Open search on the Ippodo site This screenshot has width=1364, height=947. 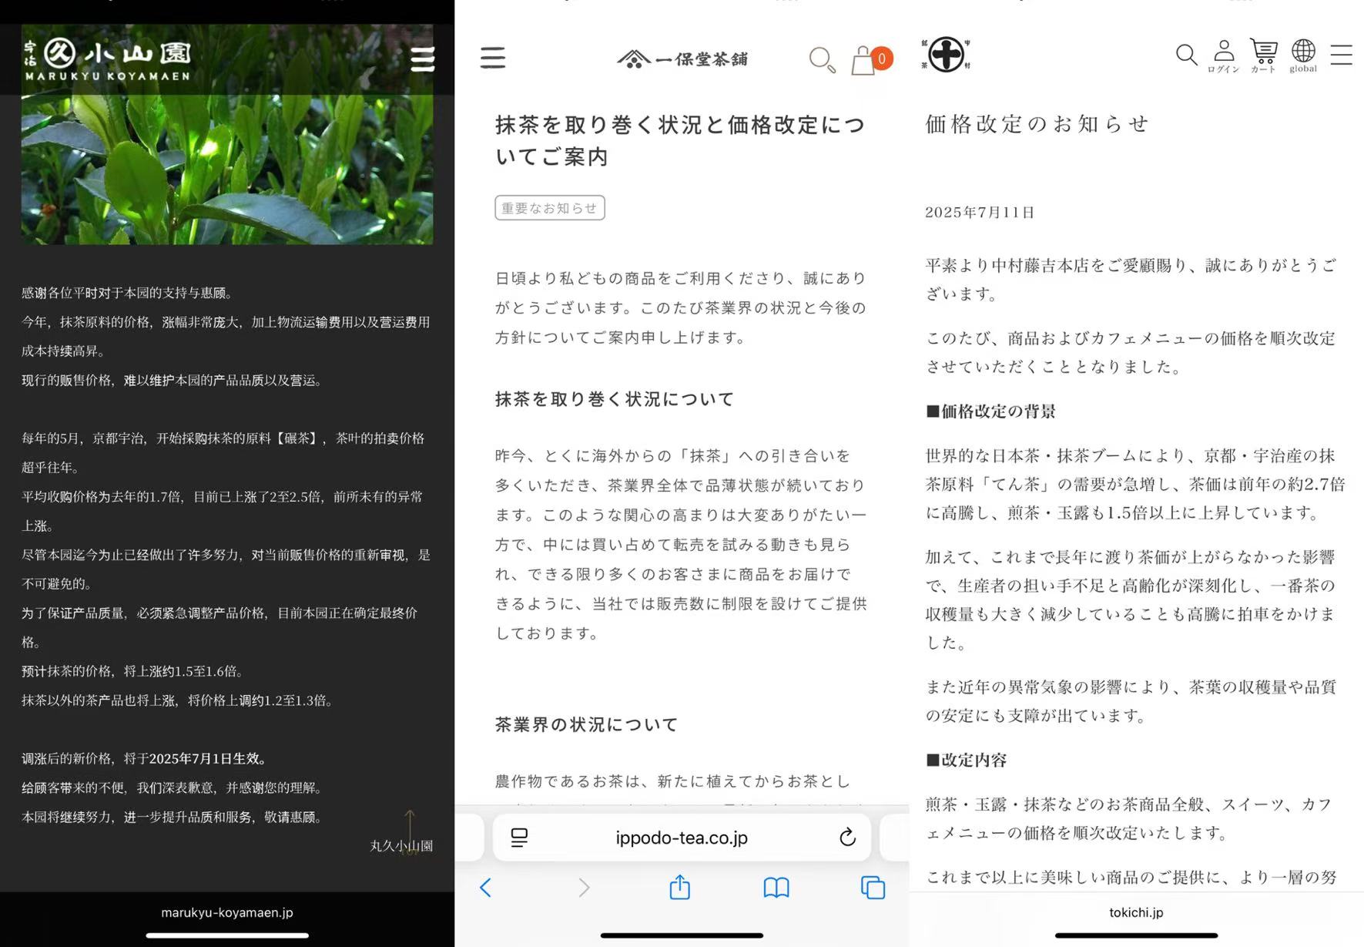click(822, 59)
